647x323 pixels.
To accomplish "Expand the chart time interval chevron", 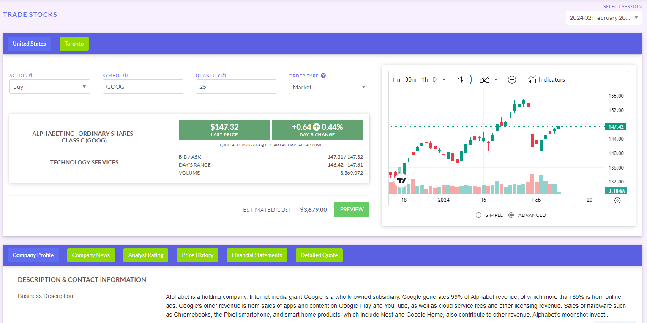I will (x=444, y=79).
